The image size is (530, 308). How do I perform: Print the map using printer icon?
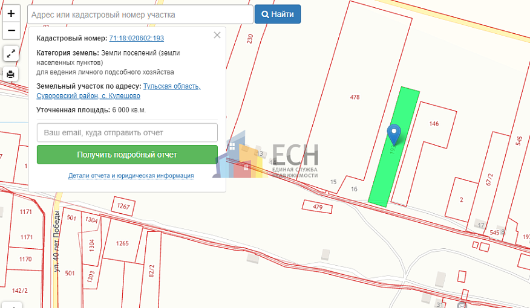(11, 74)
